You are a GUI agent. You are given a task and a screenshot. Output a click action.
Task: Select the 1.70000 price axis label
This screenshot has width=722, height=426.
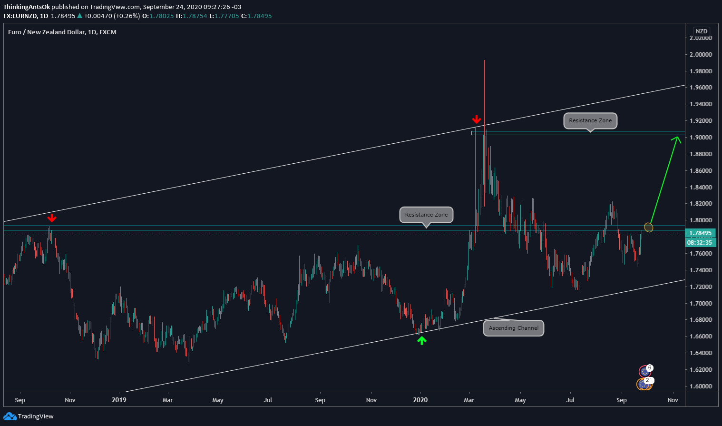pyautogui.click(x=701, y=303)
